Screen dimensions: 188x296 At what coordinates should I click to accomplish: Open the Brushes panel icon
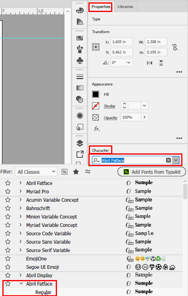pyautogui.click(x=80, y=49)
